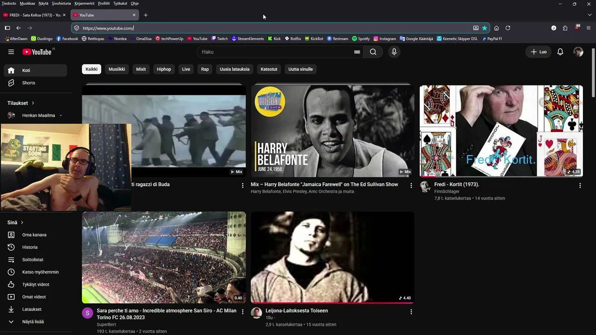Select the Kaikki filter chip
The width and height of the screenshot is (596, 335).
pyautogui.click(x=92, y=69)
